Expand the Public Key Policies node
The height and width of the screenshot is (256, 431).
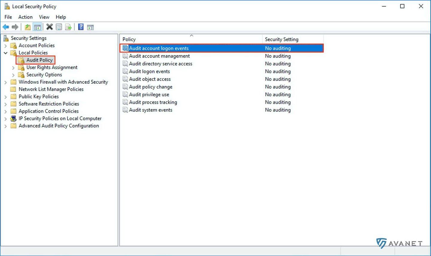[5, 97]
